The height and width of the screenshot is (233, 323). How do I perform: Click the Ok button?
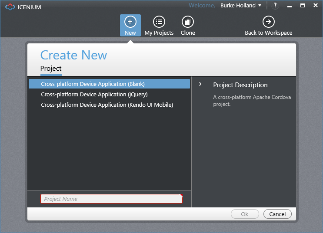(245, 214)
